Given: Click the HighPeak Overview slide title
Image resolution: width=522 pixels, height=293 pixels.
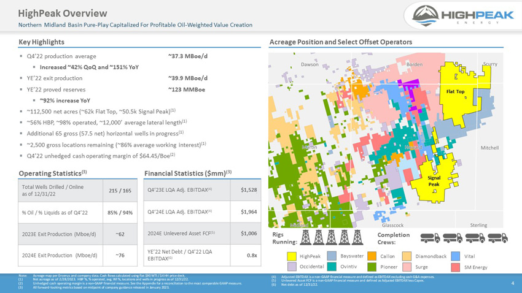Looking at the screenshot, I should pyautogui.click(x=63, y=13).
